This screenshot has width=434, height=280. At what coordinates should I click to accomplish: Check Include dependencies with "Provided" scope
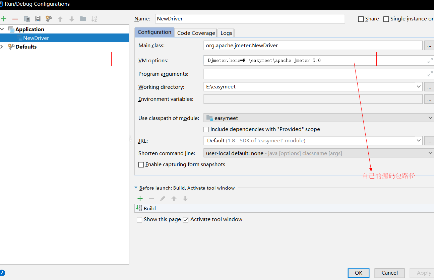pos(206,130)
